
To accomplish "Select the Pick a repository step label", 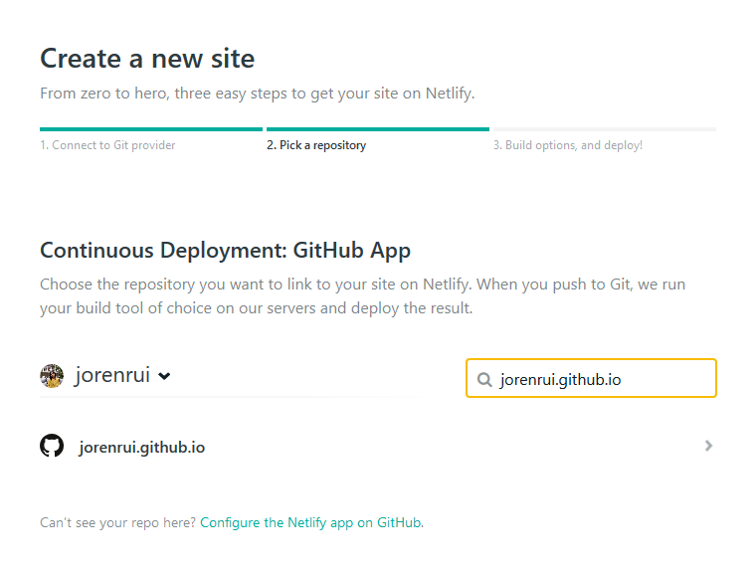I will (x=316, y=145).
